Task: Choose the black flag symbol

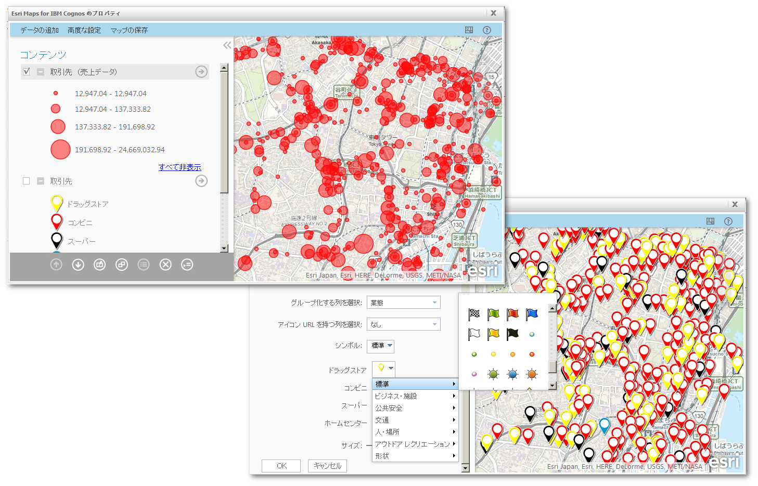Action: click(512, 334)
